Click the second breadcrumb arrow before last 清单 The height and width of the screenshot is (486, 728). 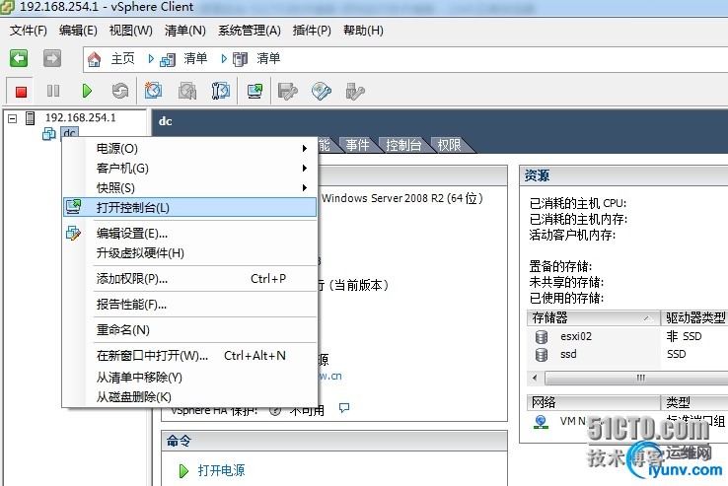click(224, 58)
